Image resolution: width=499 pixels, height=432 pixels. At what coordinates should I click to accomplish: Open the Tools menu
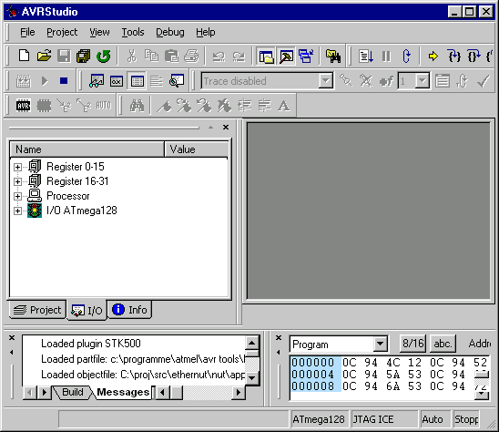133,32
